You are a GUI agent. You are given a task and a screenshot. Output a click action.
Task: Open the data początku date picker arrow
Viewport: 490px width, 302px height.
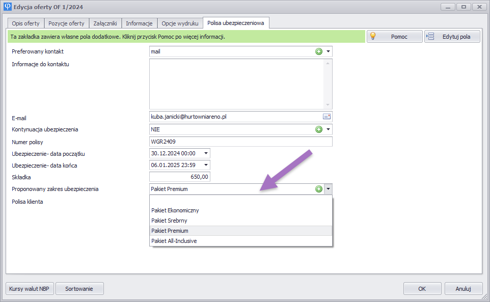tap(206, 153)
